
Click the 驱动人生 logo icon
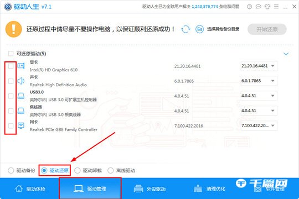pos(8,7)
